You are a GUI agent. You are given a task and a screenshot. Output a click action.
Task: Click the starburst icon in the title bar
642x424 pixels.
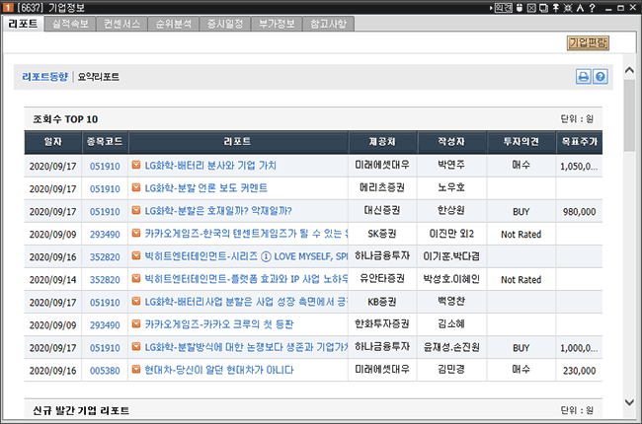click(568, 8)
